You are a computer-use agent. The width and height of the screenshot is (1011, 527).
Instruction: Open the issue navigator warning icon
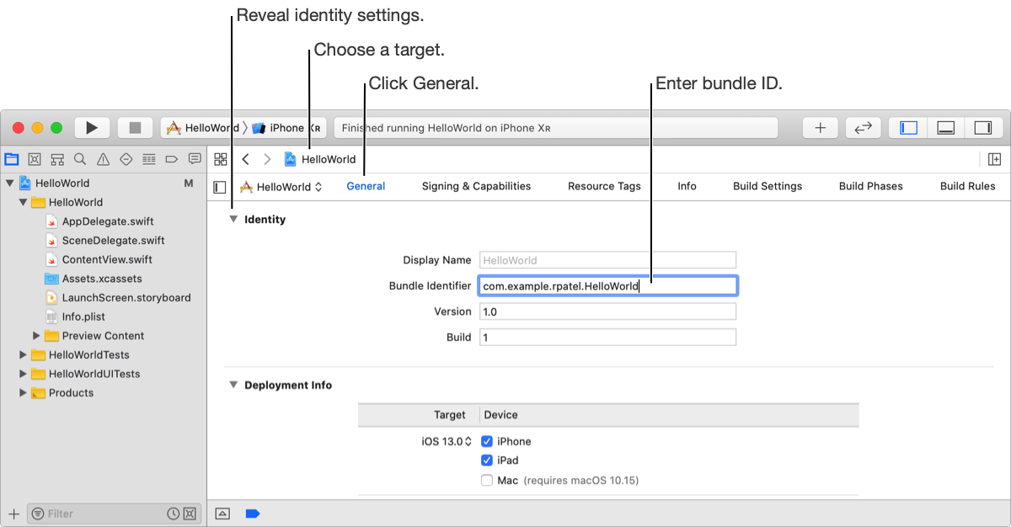click(x=103, y=159)
